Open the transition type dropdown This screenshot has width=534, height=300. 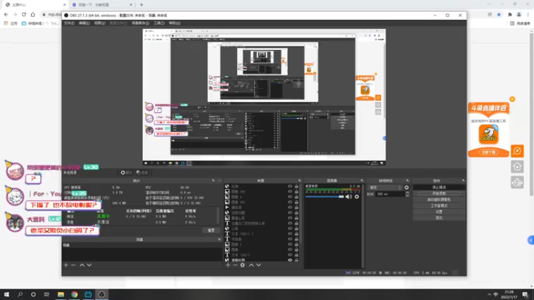point(385,187)
